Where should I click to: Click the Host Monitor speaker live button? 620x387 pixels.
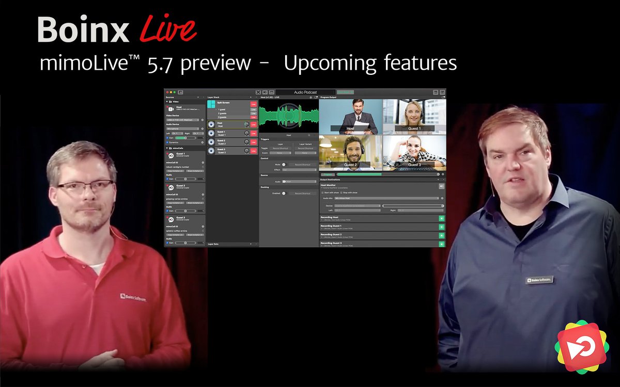tap(441, 186)
